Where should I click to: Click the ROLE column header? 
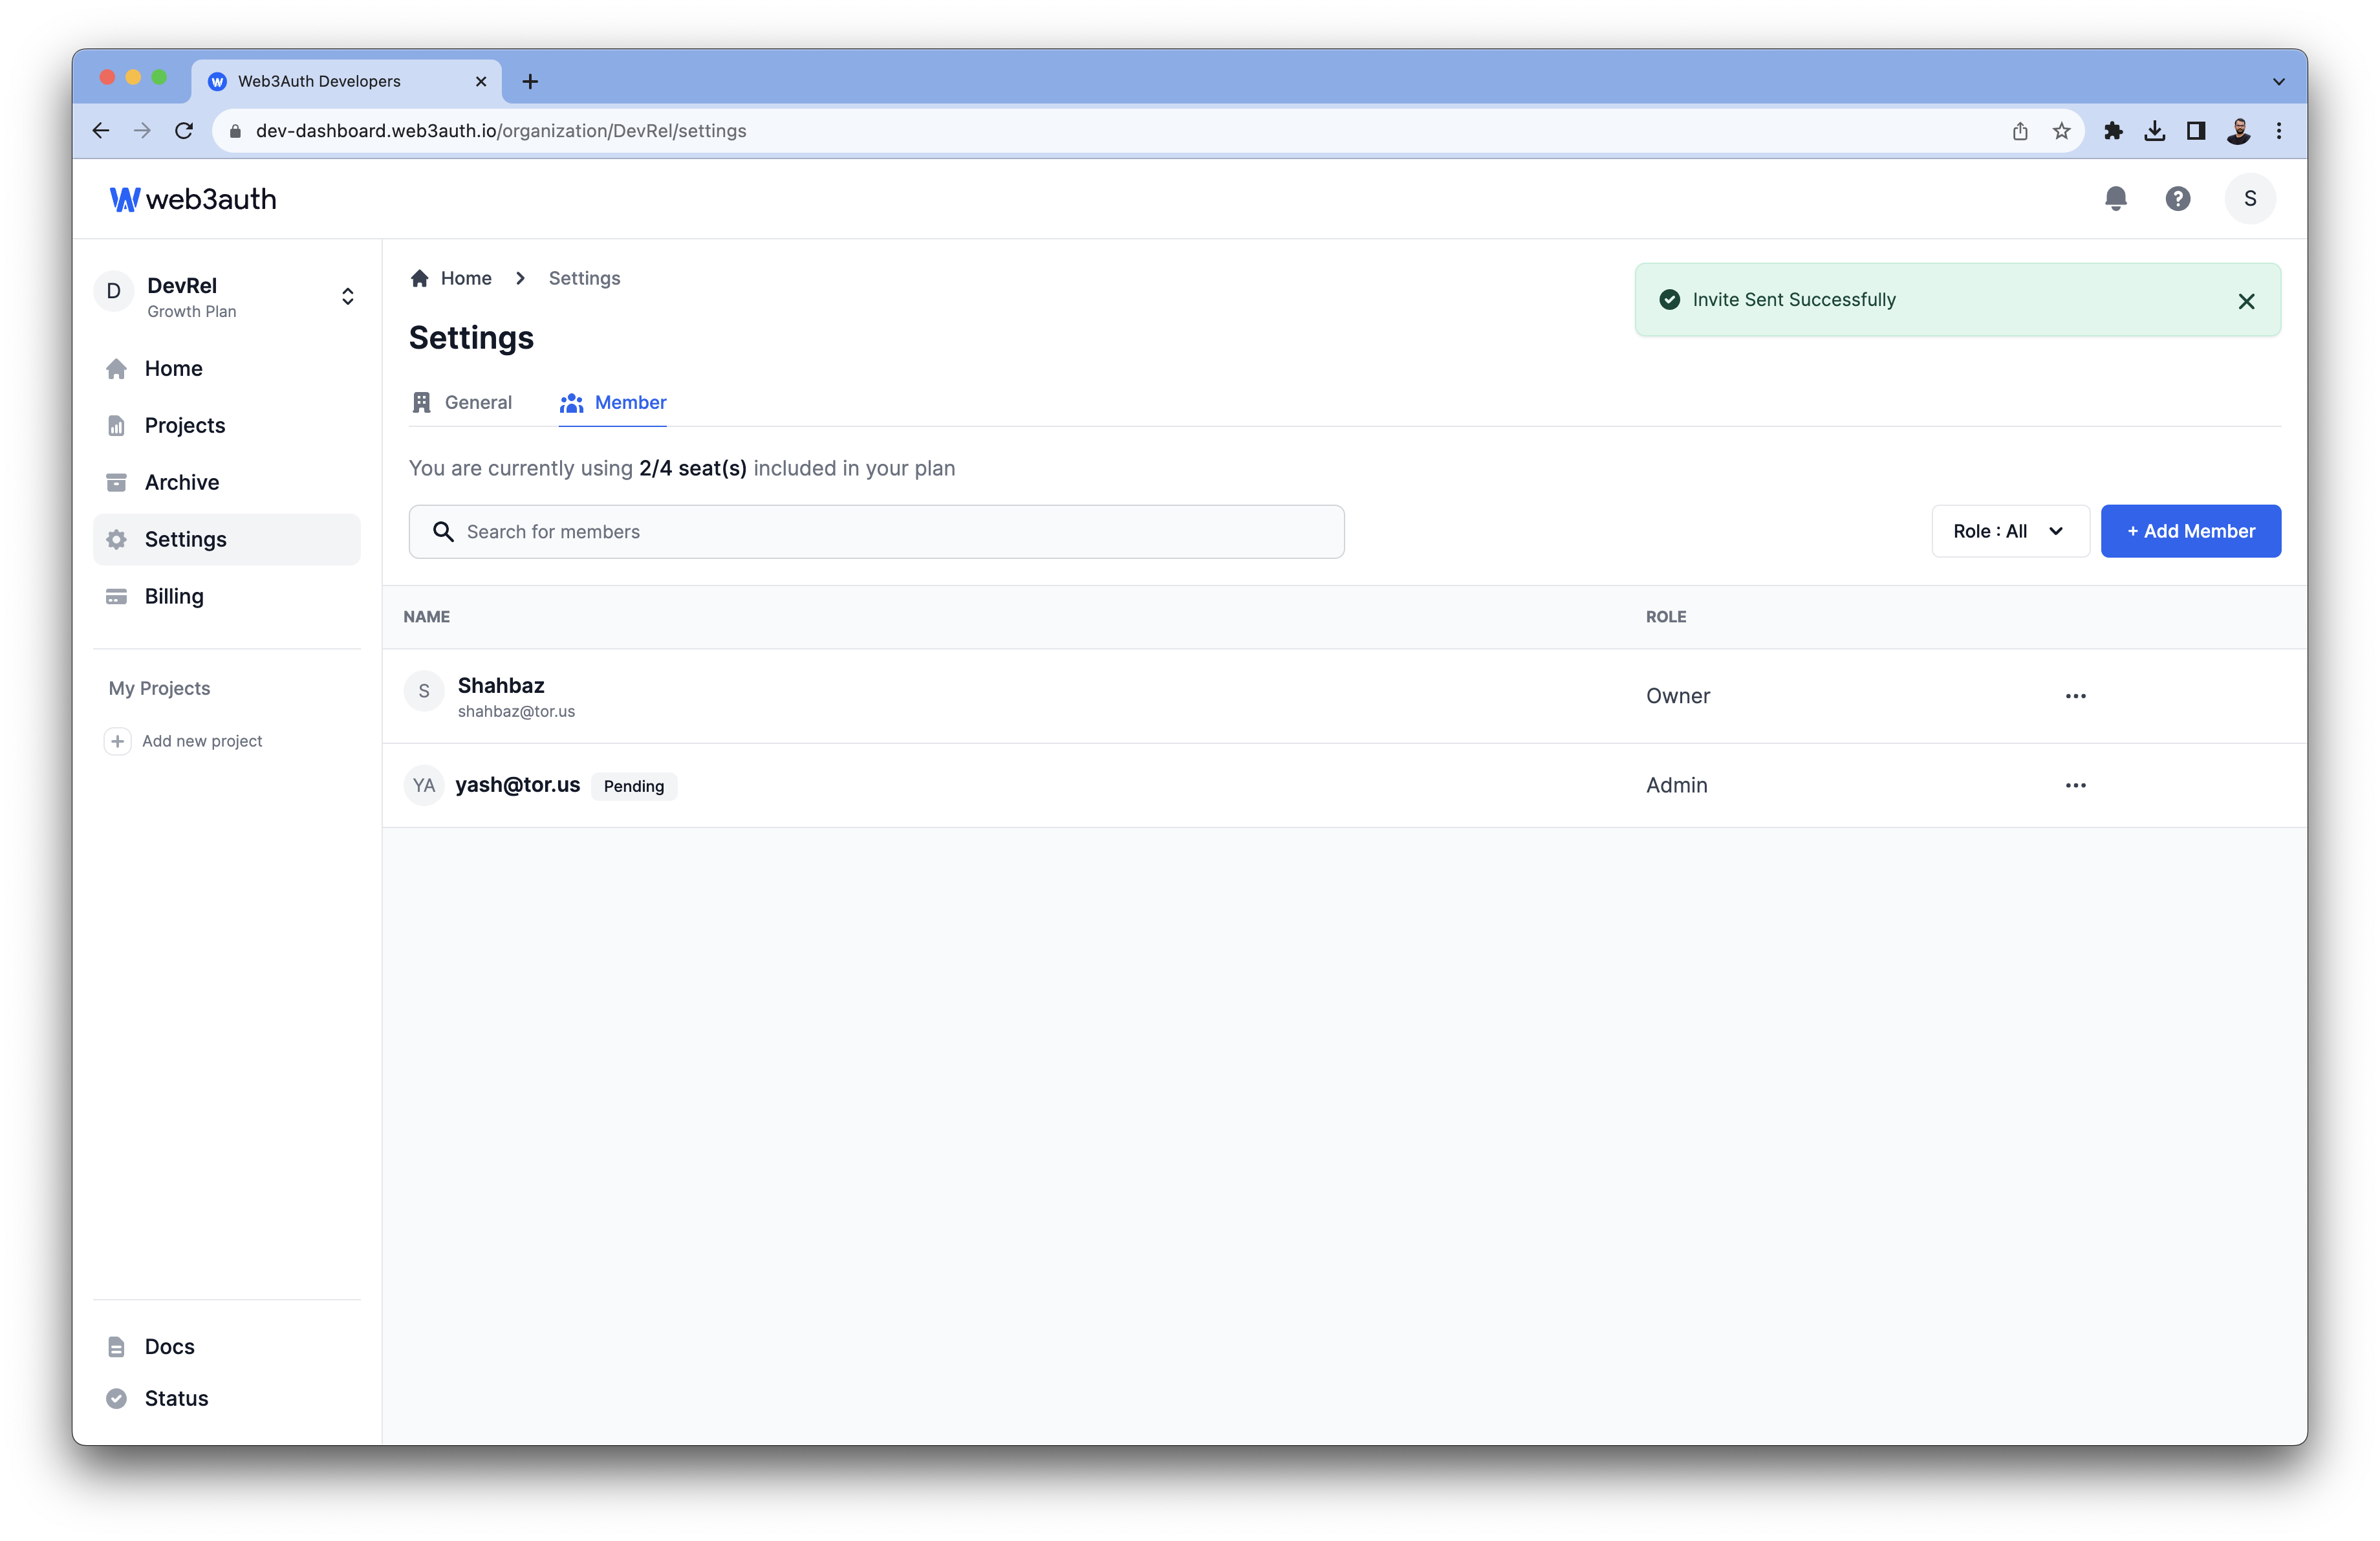(1665, 617)
